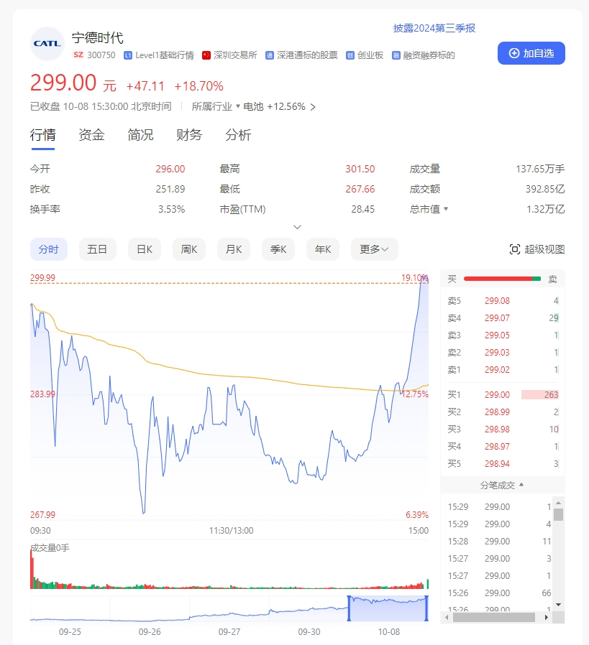Open 超级视图 fullscreen chart view

click(x=537, y=249)
